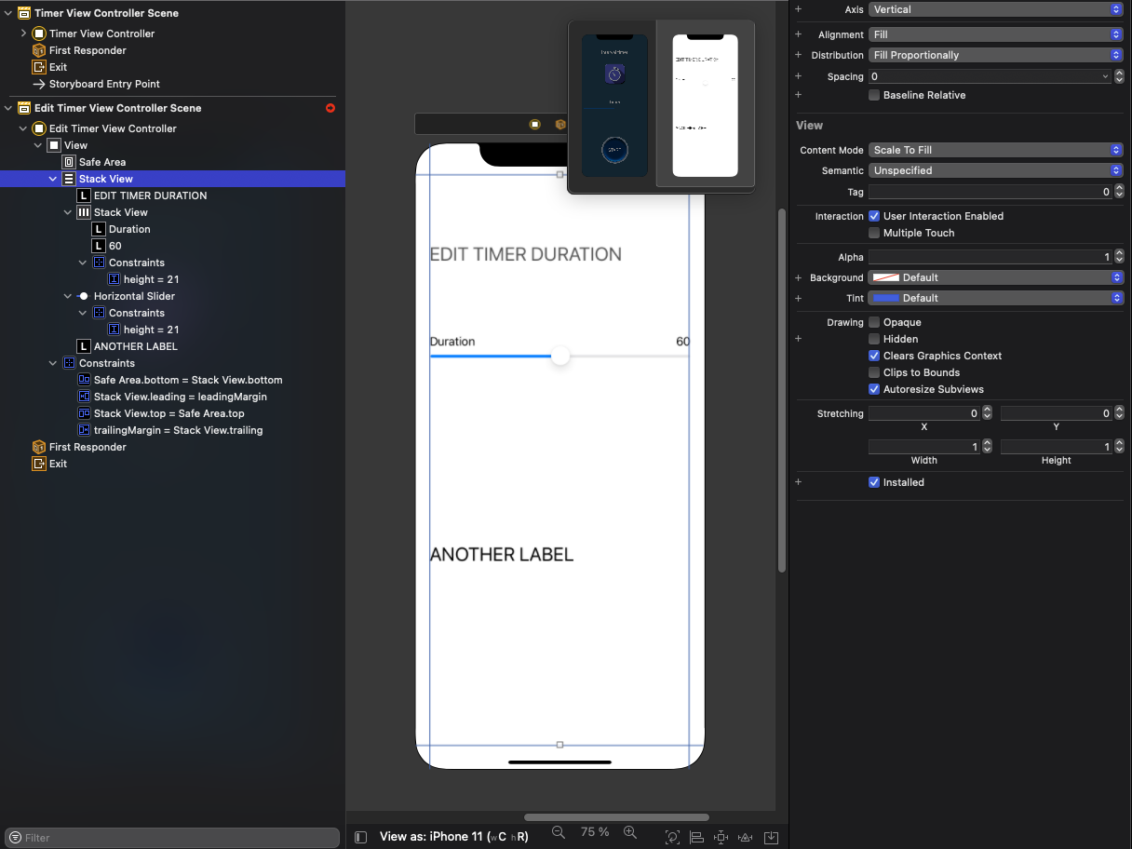The height and width of the screenshot is (849, 1132).
Task: Open the Axis dropdown set to Vertical
Action: pos(996,9)
